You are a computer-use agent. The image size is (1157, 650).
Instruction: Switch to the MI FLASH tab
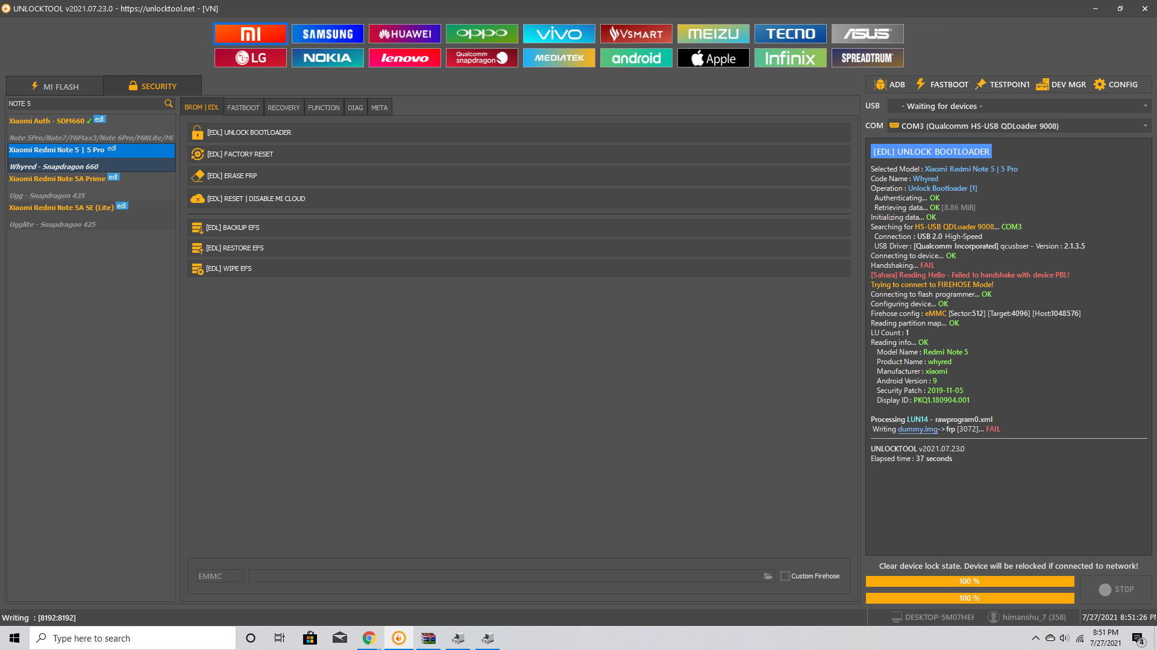[55, 86]
